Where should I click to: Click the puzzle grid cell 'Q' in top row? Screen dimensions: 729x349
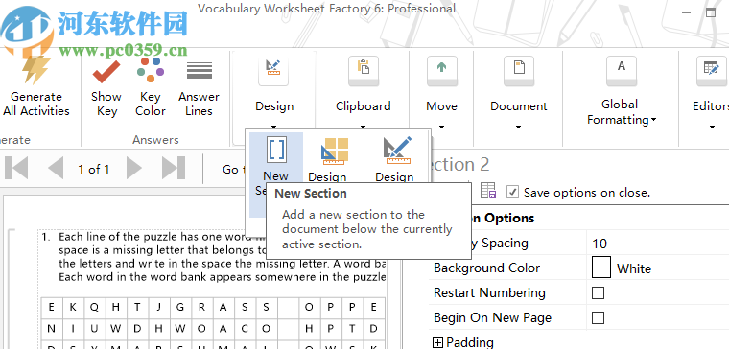(x=94, y=307)
